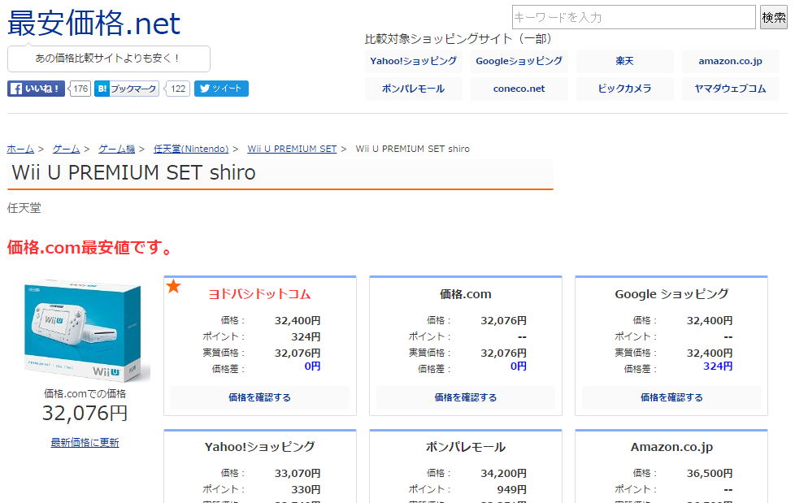Go to ゲーム機 breadcrumb link

point(116,149)
